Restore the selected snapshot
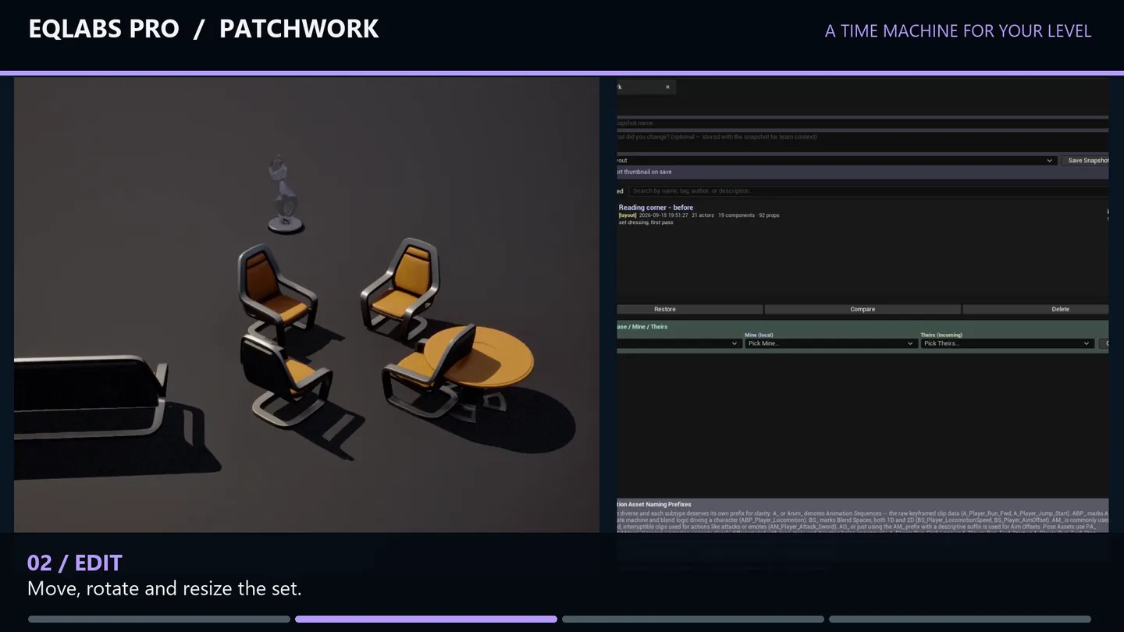 point(689,310)
